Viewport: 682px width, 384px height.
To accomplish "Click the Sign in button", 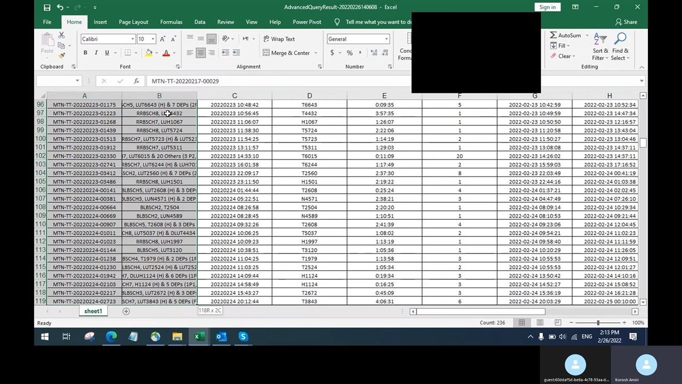I will (547, 7).
